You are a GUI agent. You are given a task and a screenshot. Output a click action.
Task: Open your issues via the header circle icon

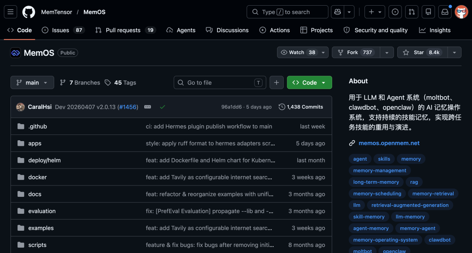[395, 12]
